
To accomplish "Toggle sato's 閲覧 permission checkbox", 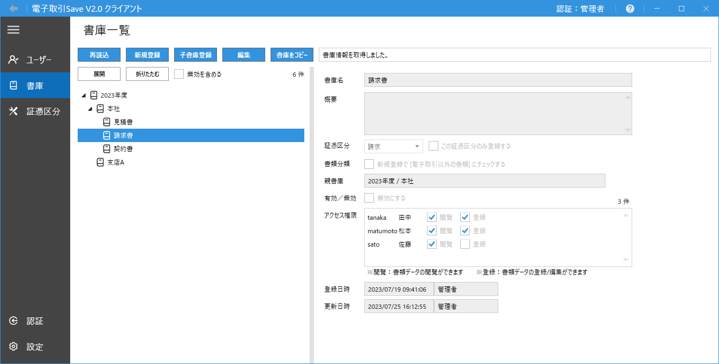I will [432, 244].
